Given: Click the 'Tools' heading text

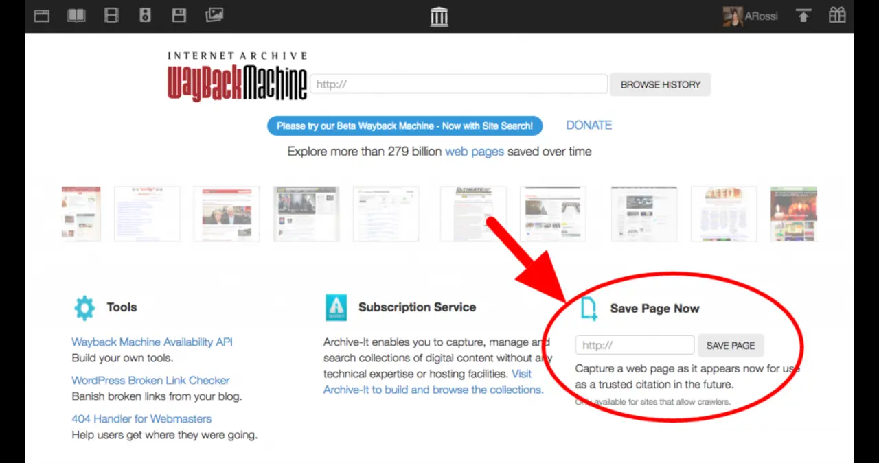Looking at the screenshot, I should pyautogui.click(x=122, y=307).
